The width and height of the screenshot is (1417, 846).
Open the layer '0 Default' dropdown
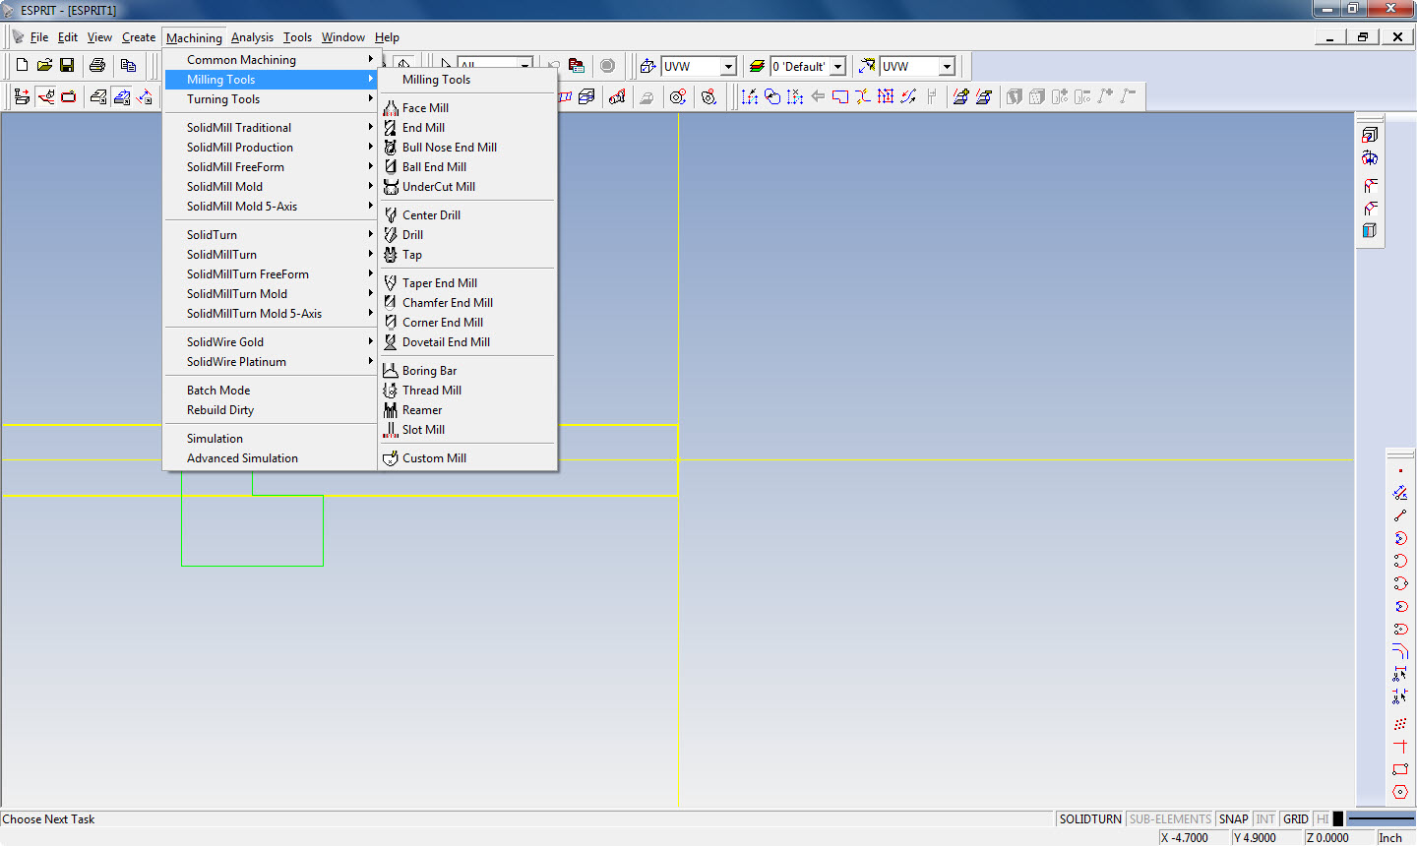pos(837,66)
